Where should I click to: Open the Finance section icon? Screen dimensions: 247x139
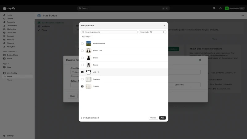4,43
